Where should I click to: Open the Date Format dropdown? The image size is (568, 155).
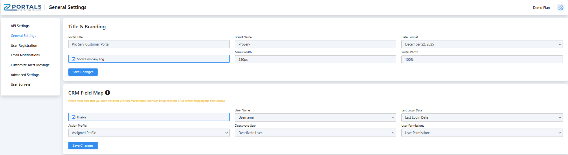[481, 44]
